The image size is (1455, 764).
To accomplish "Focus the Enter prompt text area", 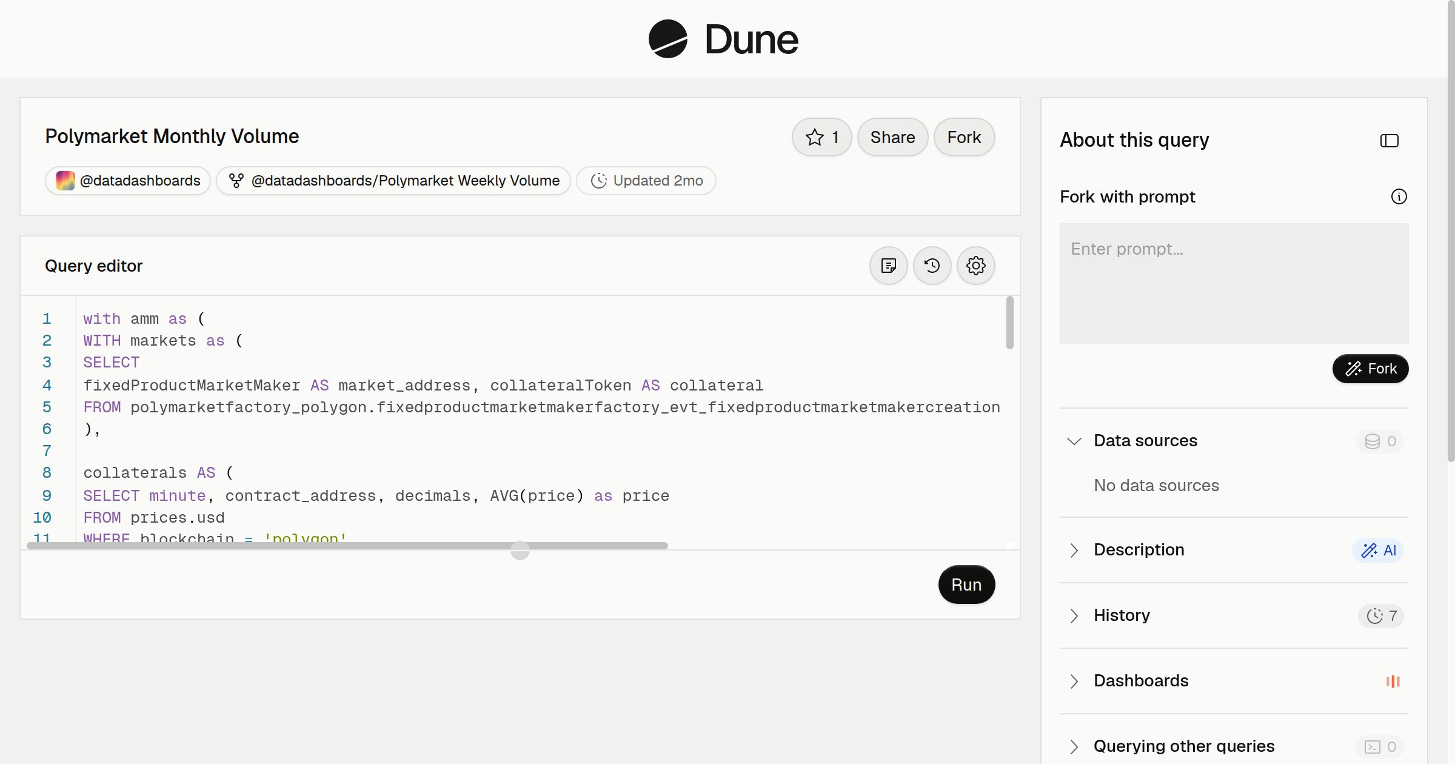I will [x=1234, y=284].
